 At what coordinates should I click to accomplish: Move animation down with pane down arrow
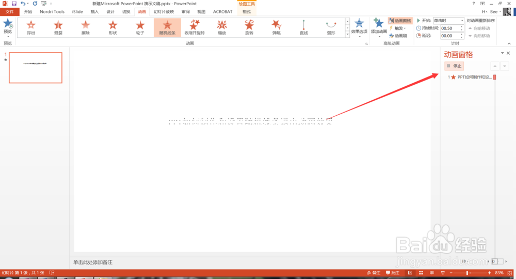coord(505,66)
